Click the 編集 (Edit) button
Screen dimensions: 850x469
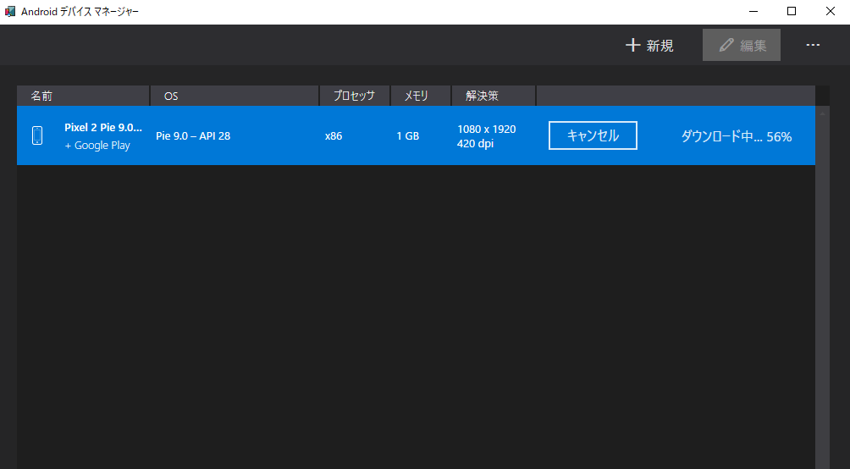[x=741, y=45]
